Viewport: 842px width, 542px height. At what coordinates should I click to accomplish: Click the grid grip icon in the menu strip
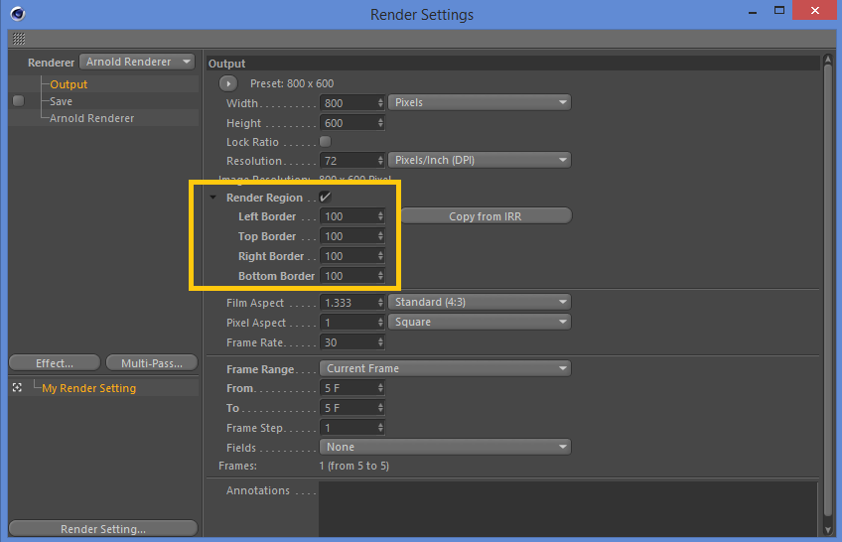tap(19, 39)
